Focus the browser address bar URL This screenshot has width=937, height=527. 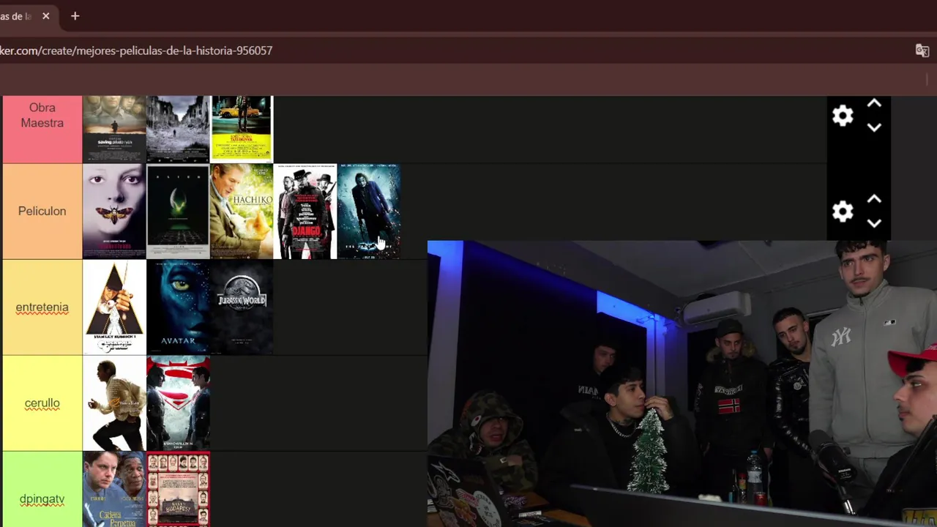tap(136, 51)
